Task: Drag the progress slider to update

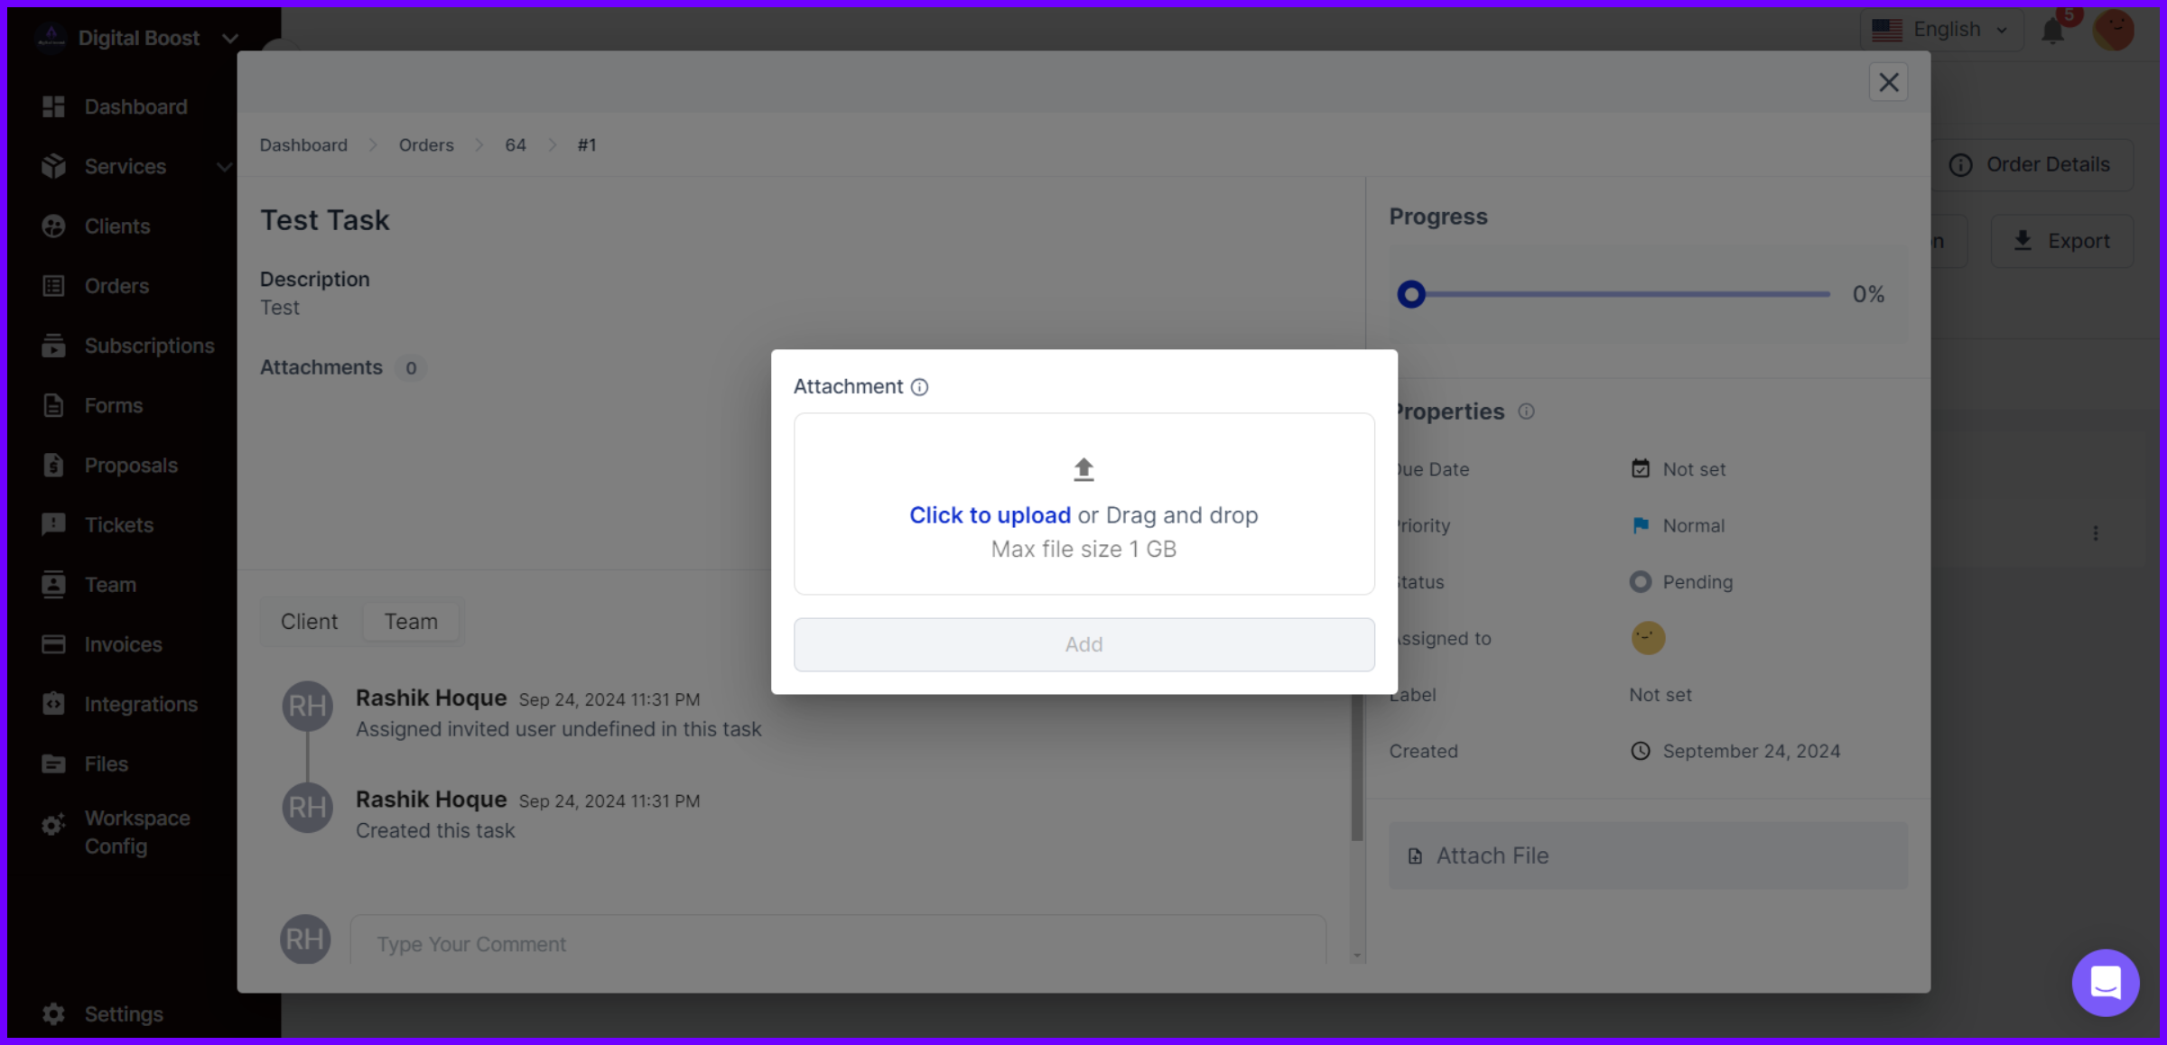Action: pyautogui.click(x=1412, y=294)
